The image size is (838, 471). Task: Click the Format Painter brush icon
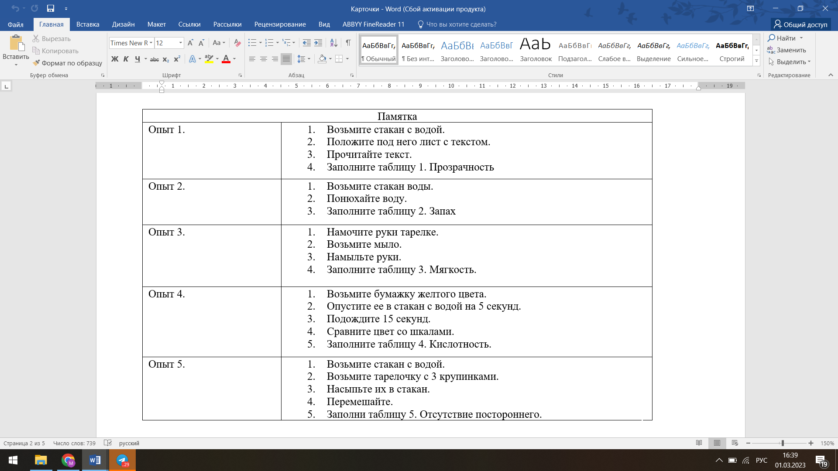(36, 63)
